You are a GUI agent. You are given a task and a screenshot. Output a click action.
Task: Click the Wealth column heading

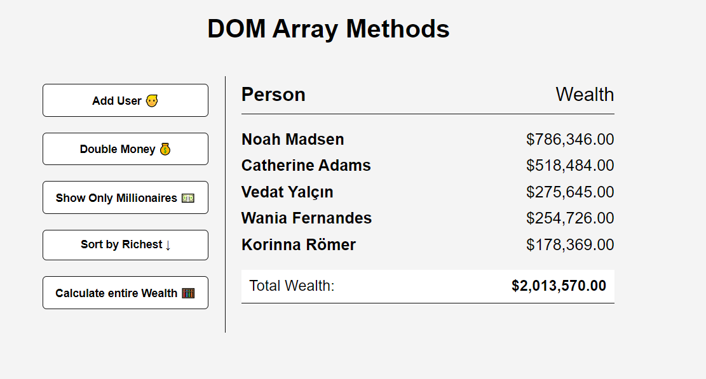click(x=585, y=95)
